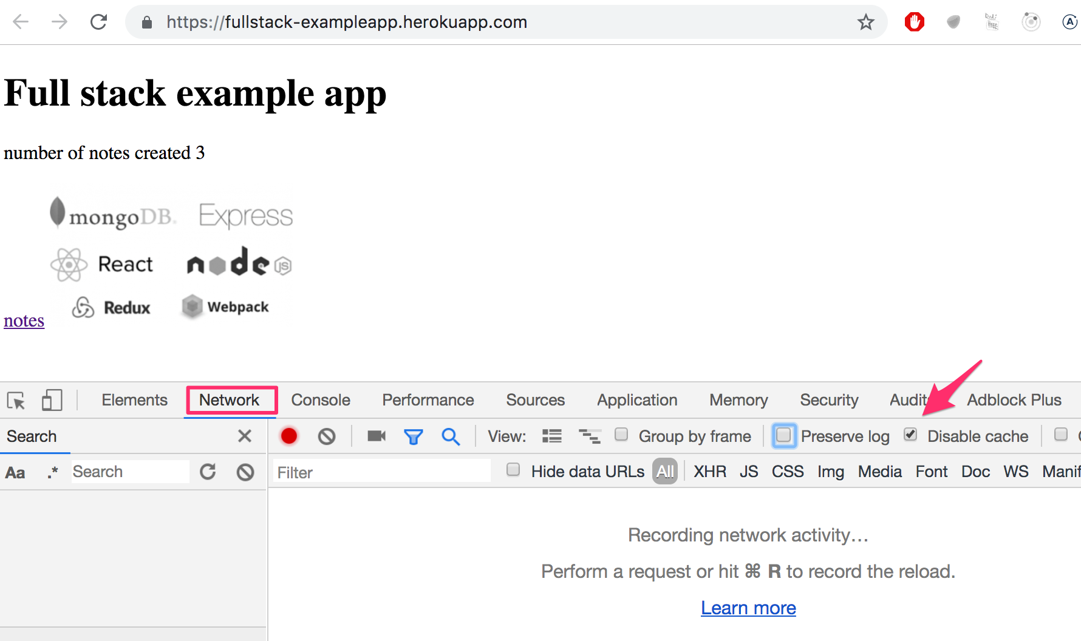Screen dimensions: 1081x641
Task: Close the Search panel
Action: (x=245, y=436)
